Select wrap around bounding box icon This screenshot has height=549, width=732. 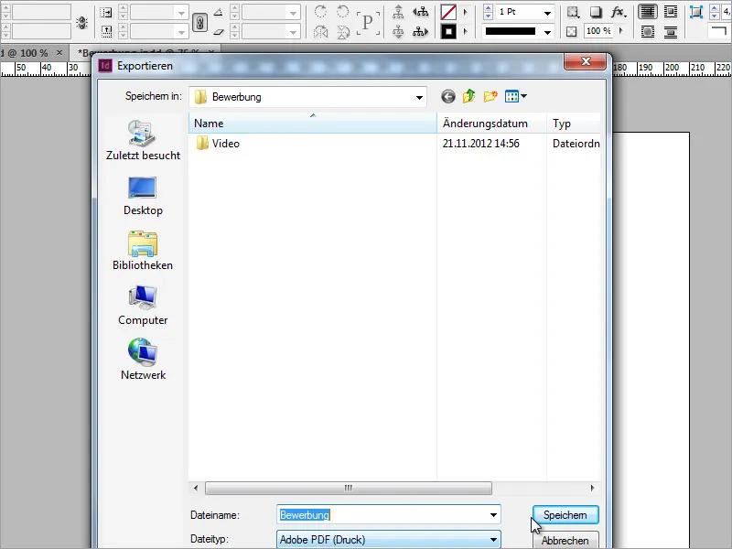pos(671,12)
